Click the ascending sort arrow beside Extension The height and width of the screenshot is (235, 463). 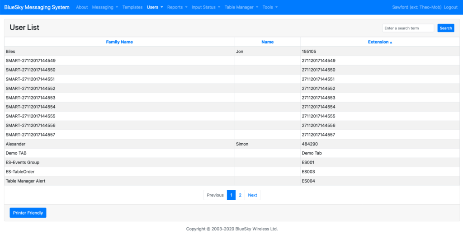click(391, 42)
